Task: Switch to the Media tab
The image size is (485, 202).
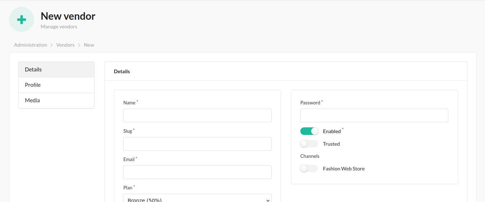Action: tap(56, 100)
